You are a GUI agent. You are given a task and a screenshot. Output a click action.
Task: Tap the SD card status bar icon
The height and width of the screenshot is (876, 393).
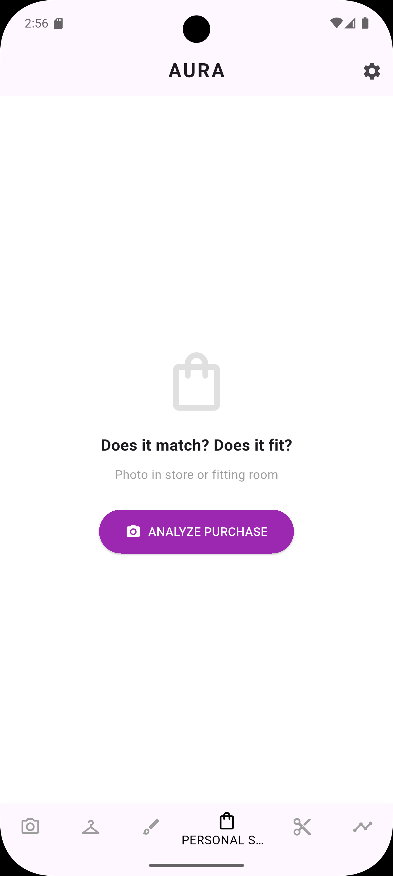point(58,23)
